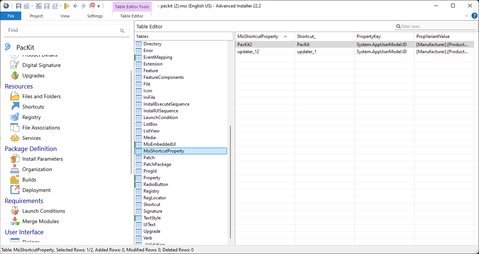The image size is (479, 254).
Task: Click the Forward navigation arrow
Action: [x=83, y=6]
